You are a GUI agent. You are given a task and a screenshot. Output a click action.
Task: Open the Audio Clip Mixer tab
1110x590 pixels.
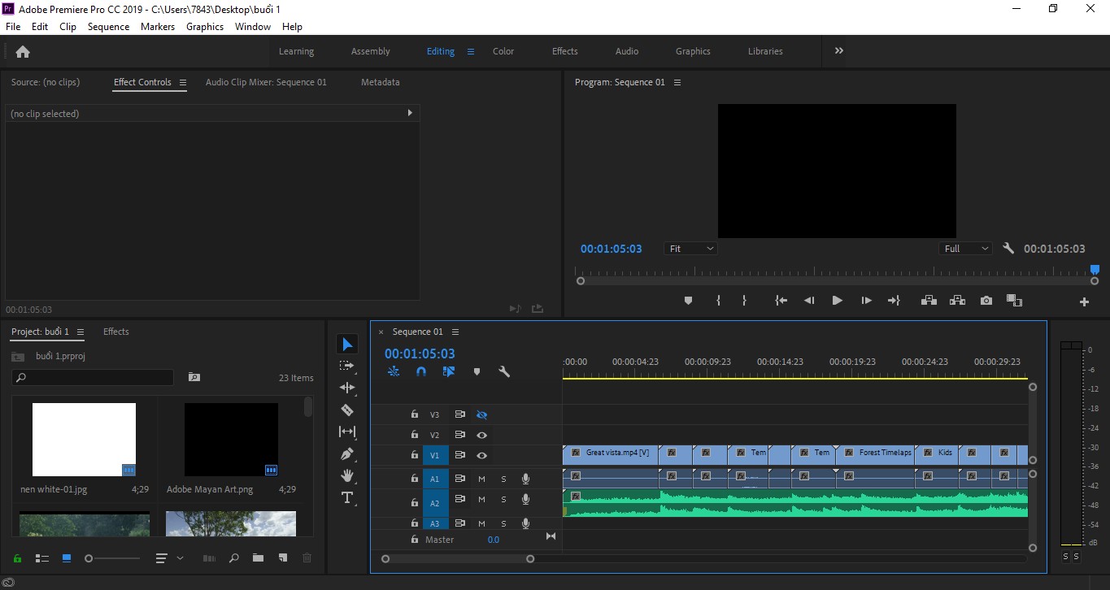point(266,82)
